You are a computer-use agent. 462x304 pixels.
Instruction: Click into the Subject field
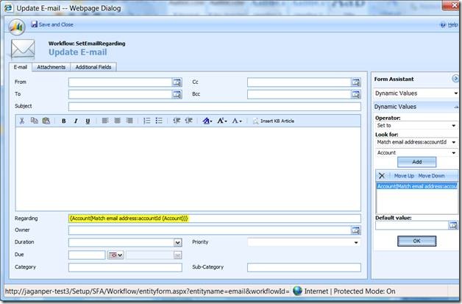(213, 106)
